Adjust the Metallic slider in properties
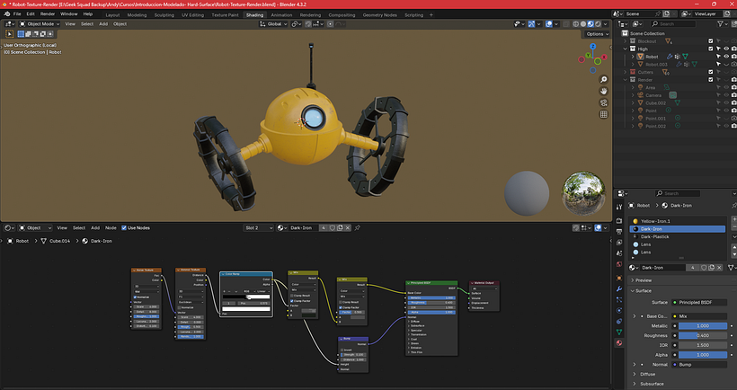This screenshot has height=390, width=737. point(703,326)
